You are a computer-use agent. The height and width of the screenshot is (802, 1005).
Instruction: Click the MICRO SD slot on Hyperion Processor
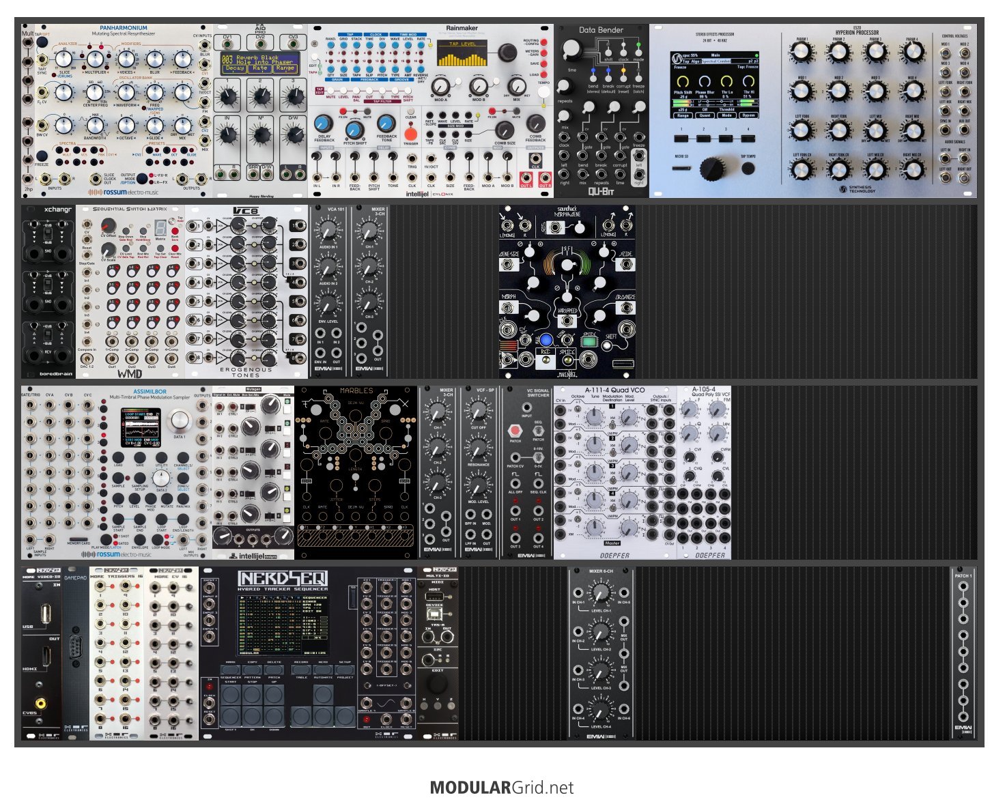point(682,168)
